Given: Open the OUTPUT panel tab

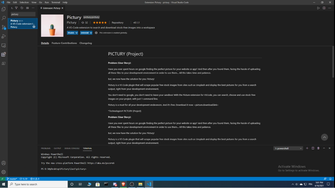Looking at the screenshot, I should 57,148.
